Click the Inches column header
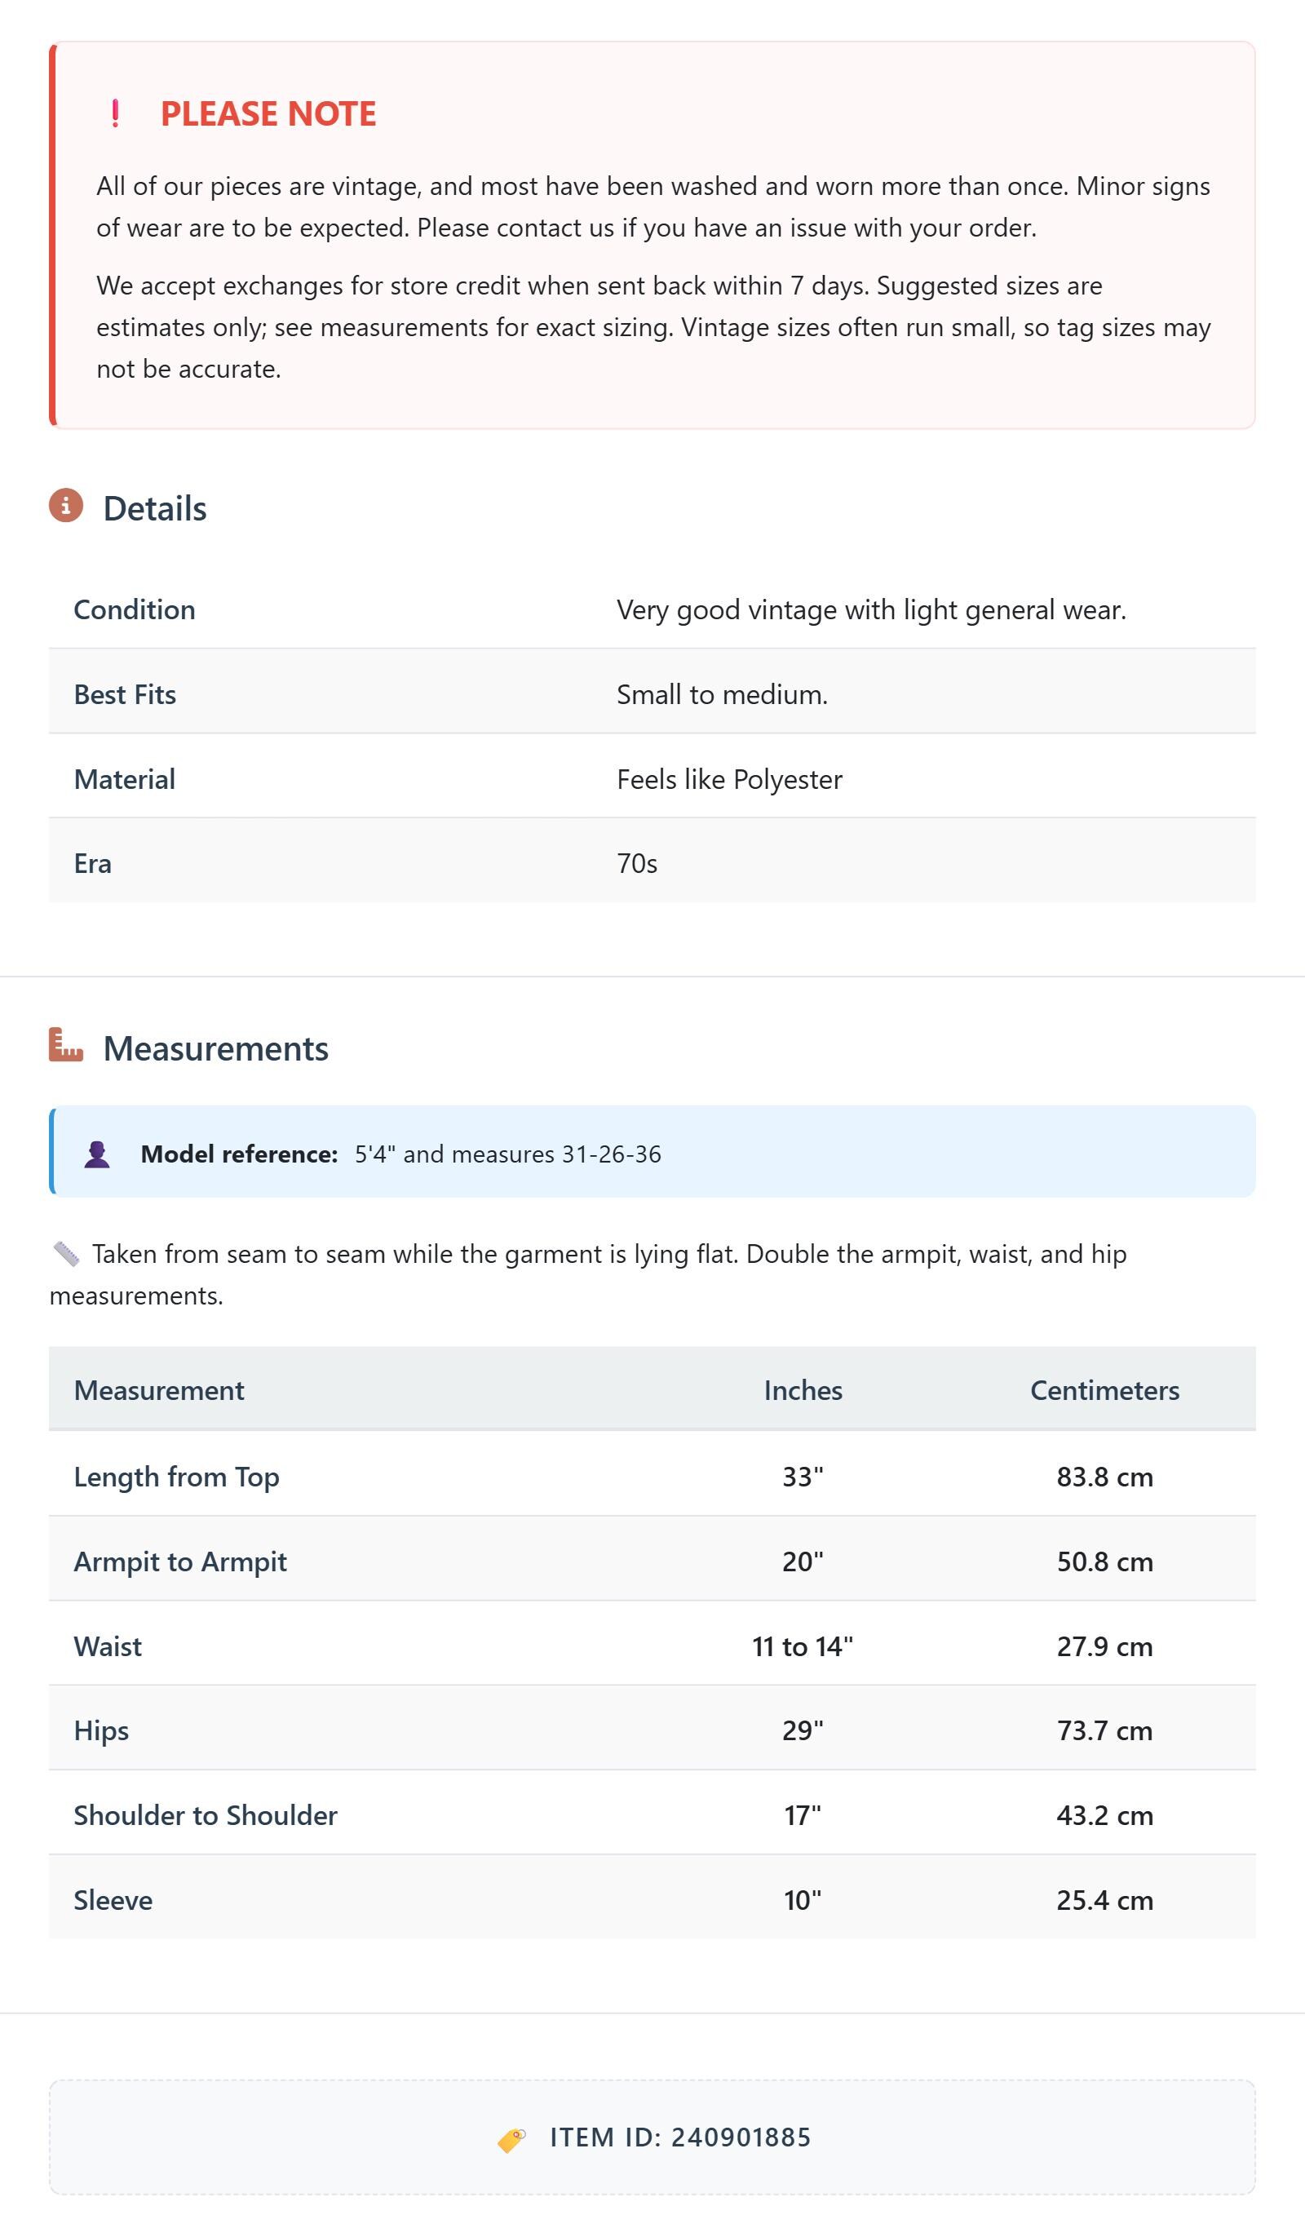The height and width of the screenshot is (2237, 1305). [803, 1390]
